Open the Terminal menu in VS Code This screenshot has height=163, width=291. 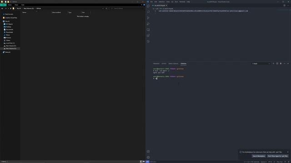pyautogui.click(x=182, y=2)
